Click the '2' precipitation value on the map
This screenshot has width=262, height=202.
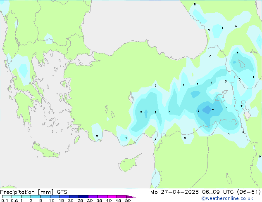[141, 112]
